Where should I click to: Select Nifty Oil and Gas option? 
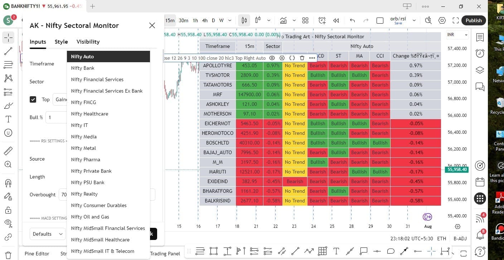108,217
